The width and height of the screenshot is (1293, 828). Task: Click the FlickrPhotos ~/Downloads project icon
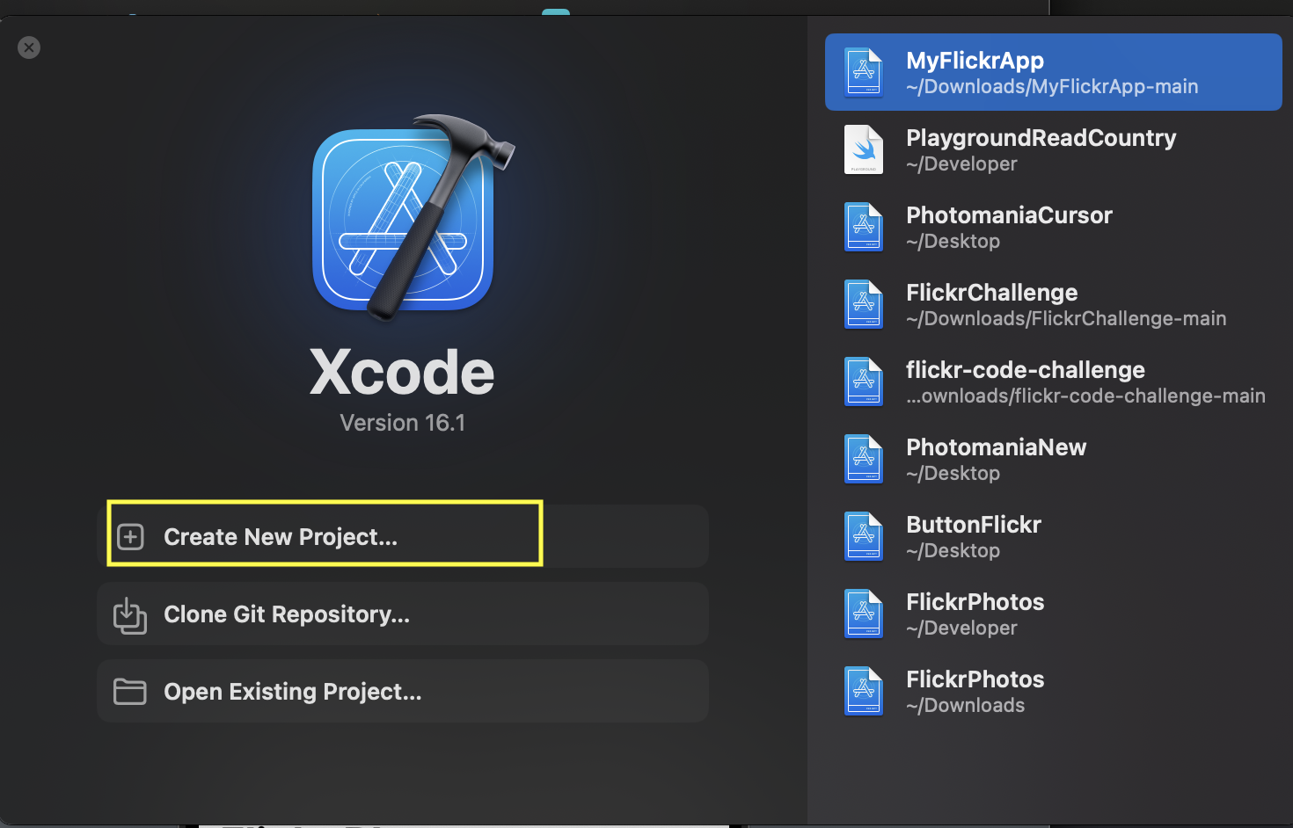(x=864, y=691)
